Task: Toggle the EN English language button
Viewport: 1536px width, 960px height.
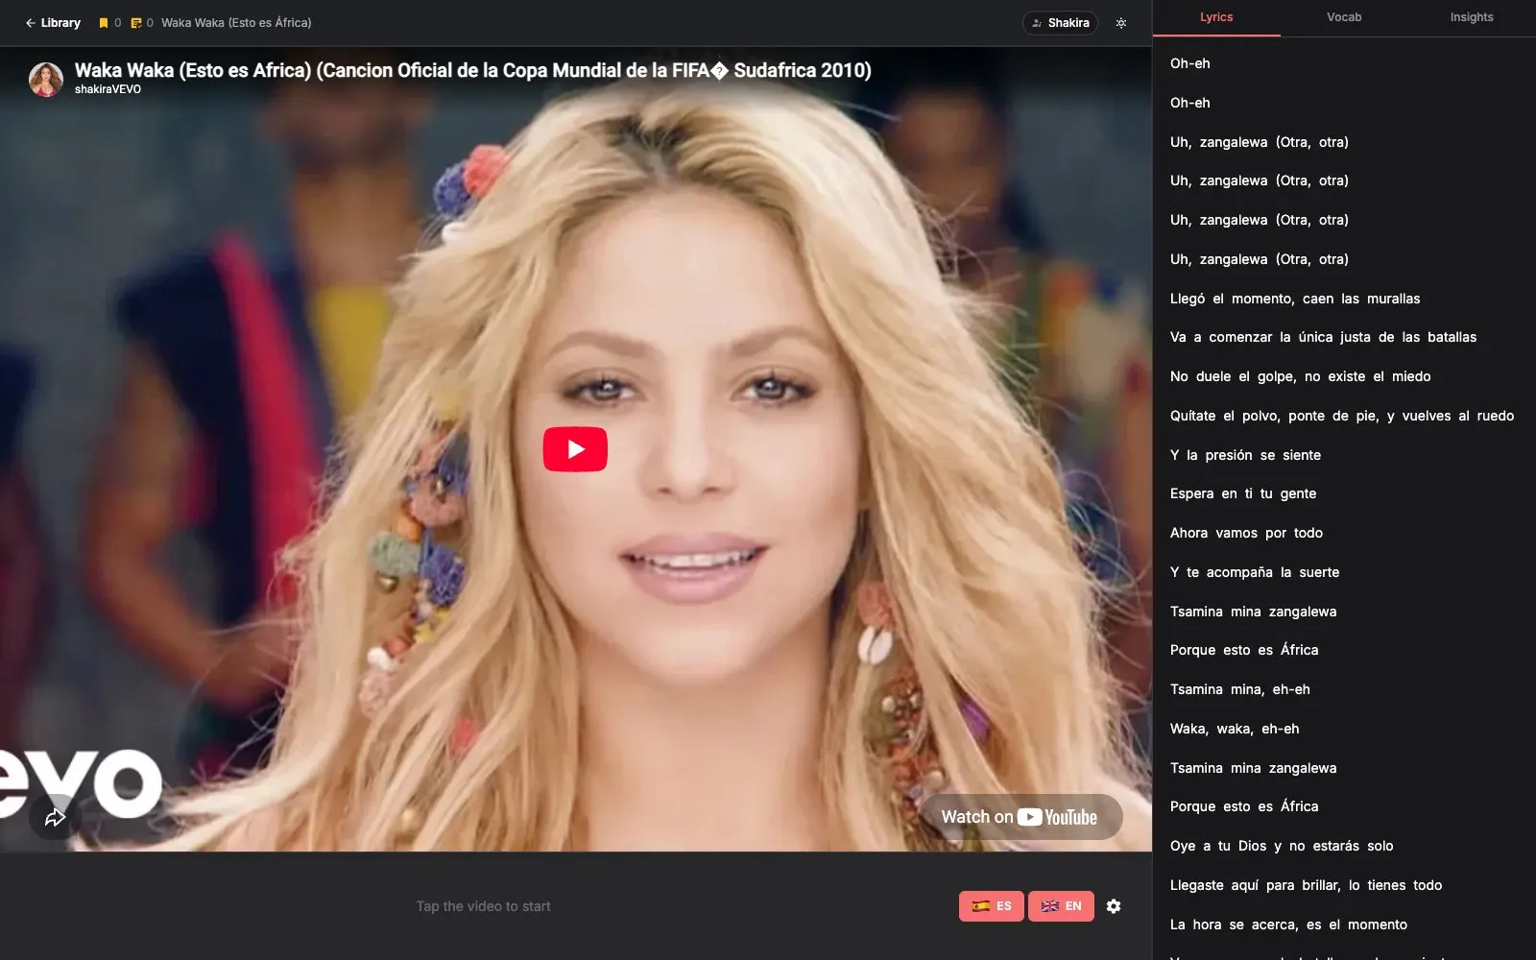Action: point(1061,906)
